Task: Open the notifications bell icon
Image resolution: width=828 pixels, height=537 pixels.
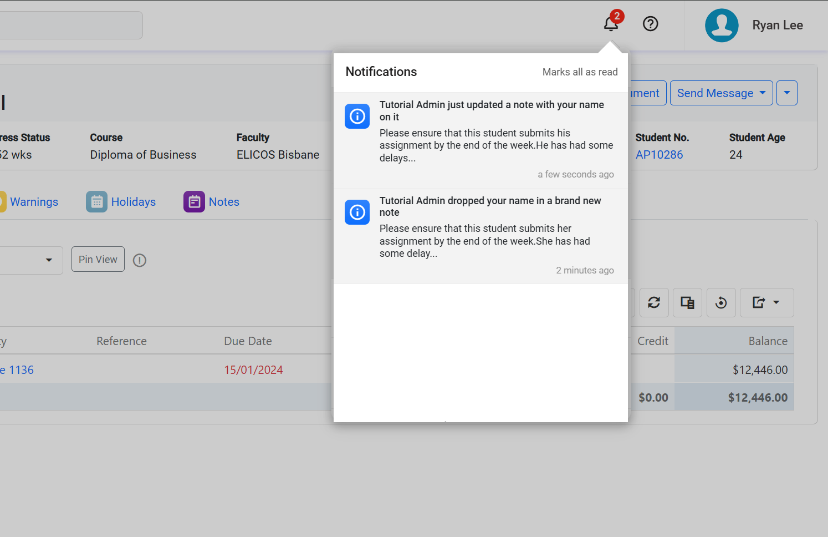Action: tap(611, 24)
